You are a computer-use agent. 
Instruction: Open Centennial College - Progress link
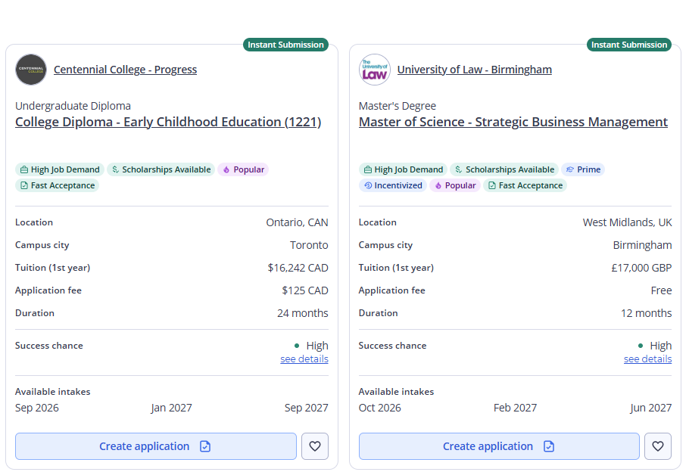tap(125, 70)
